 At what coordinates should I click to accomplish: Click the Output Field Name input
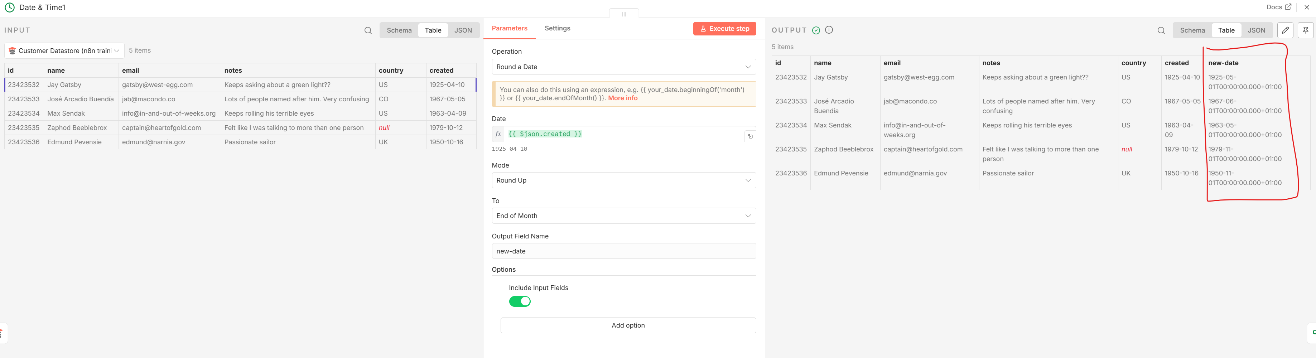click(623, 251)
